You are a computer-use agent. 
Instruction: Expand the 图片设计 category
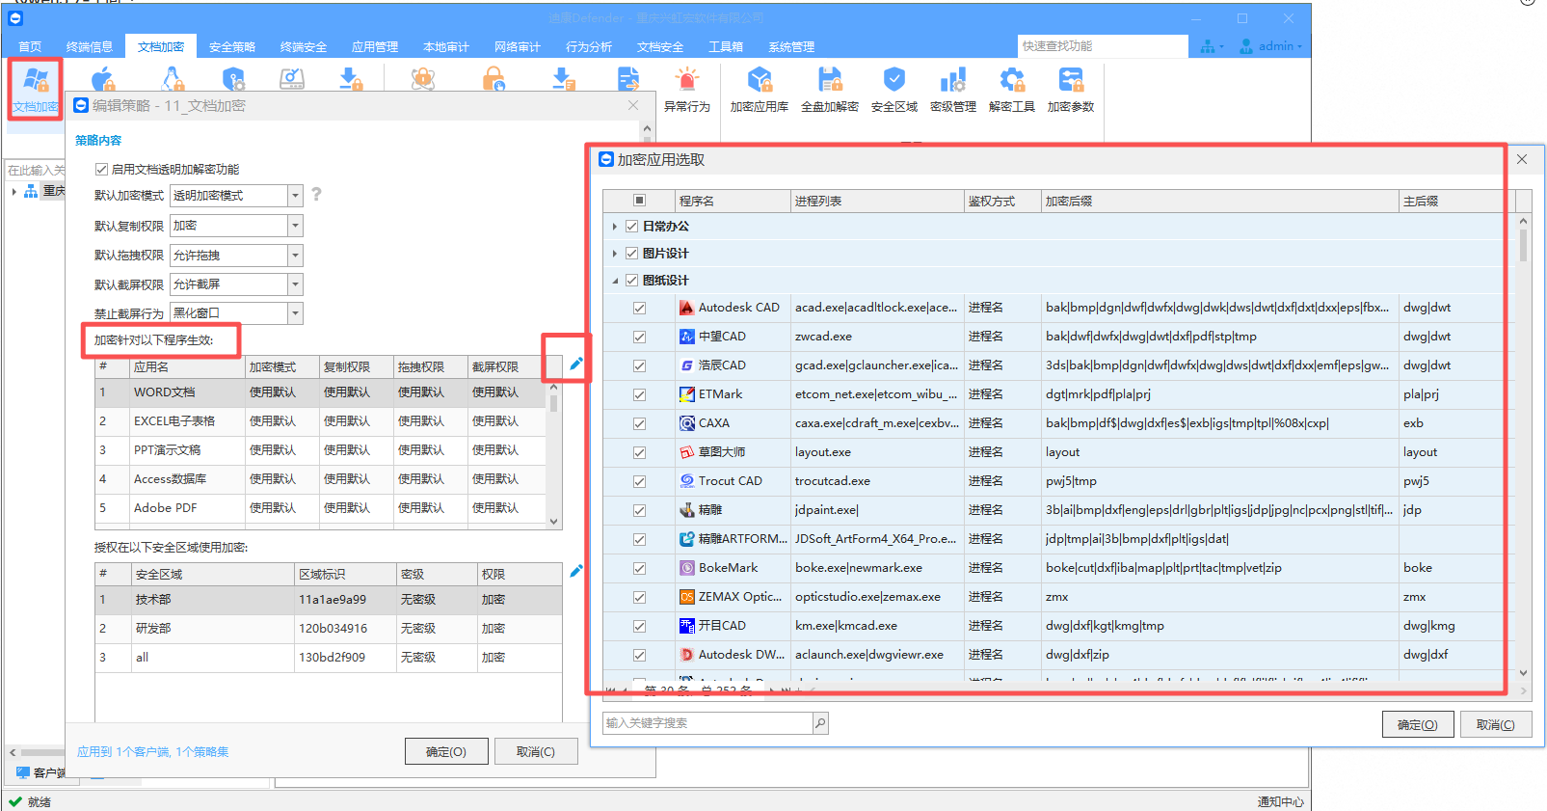coord(615,253)
